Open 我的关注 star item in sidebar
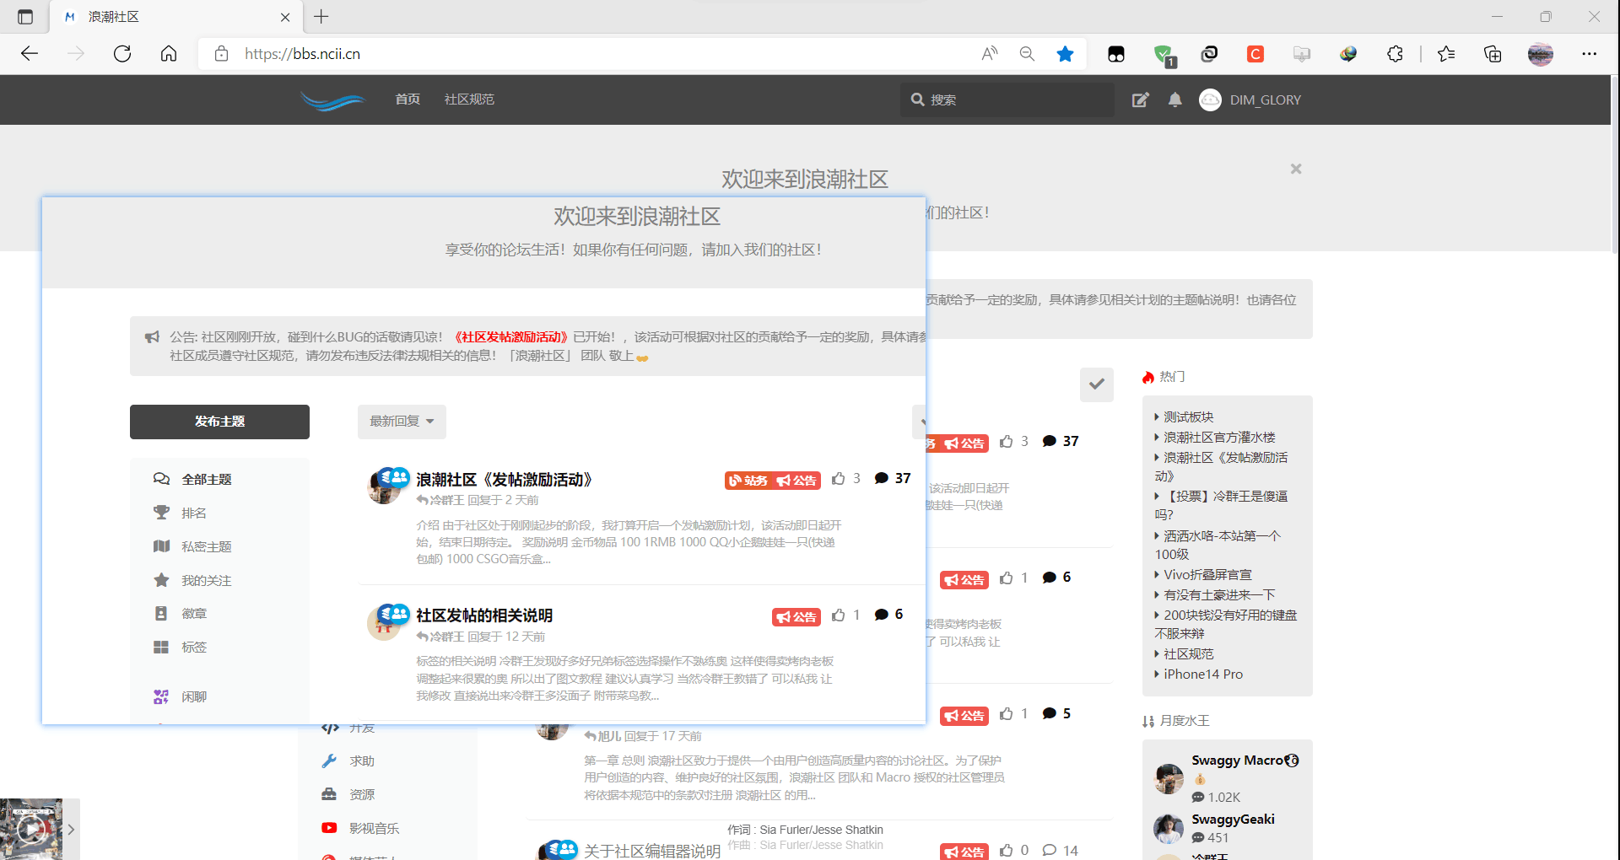The image size is (1620, 860). [x=205, y=580]
